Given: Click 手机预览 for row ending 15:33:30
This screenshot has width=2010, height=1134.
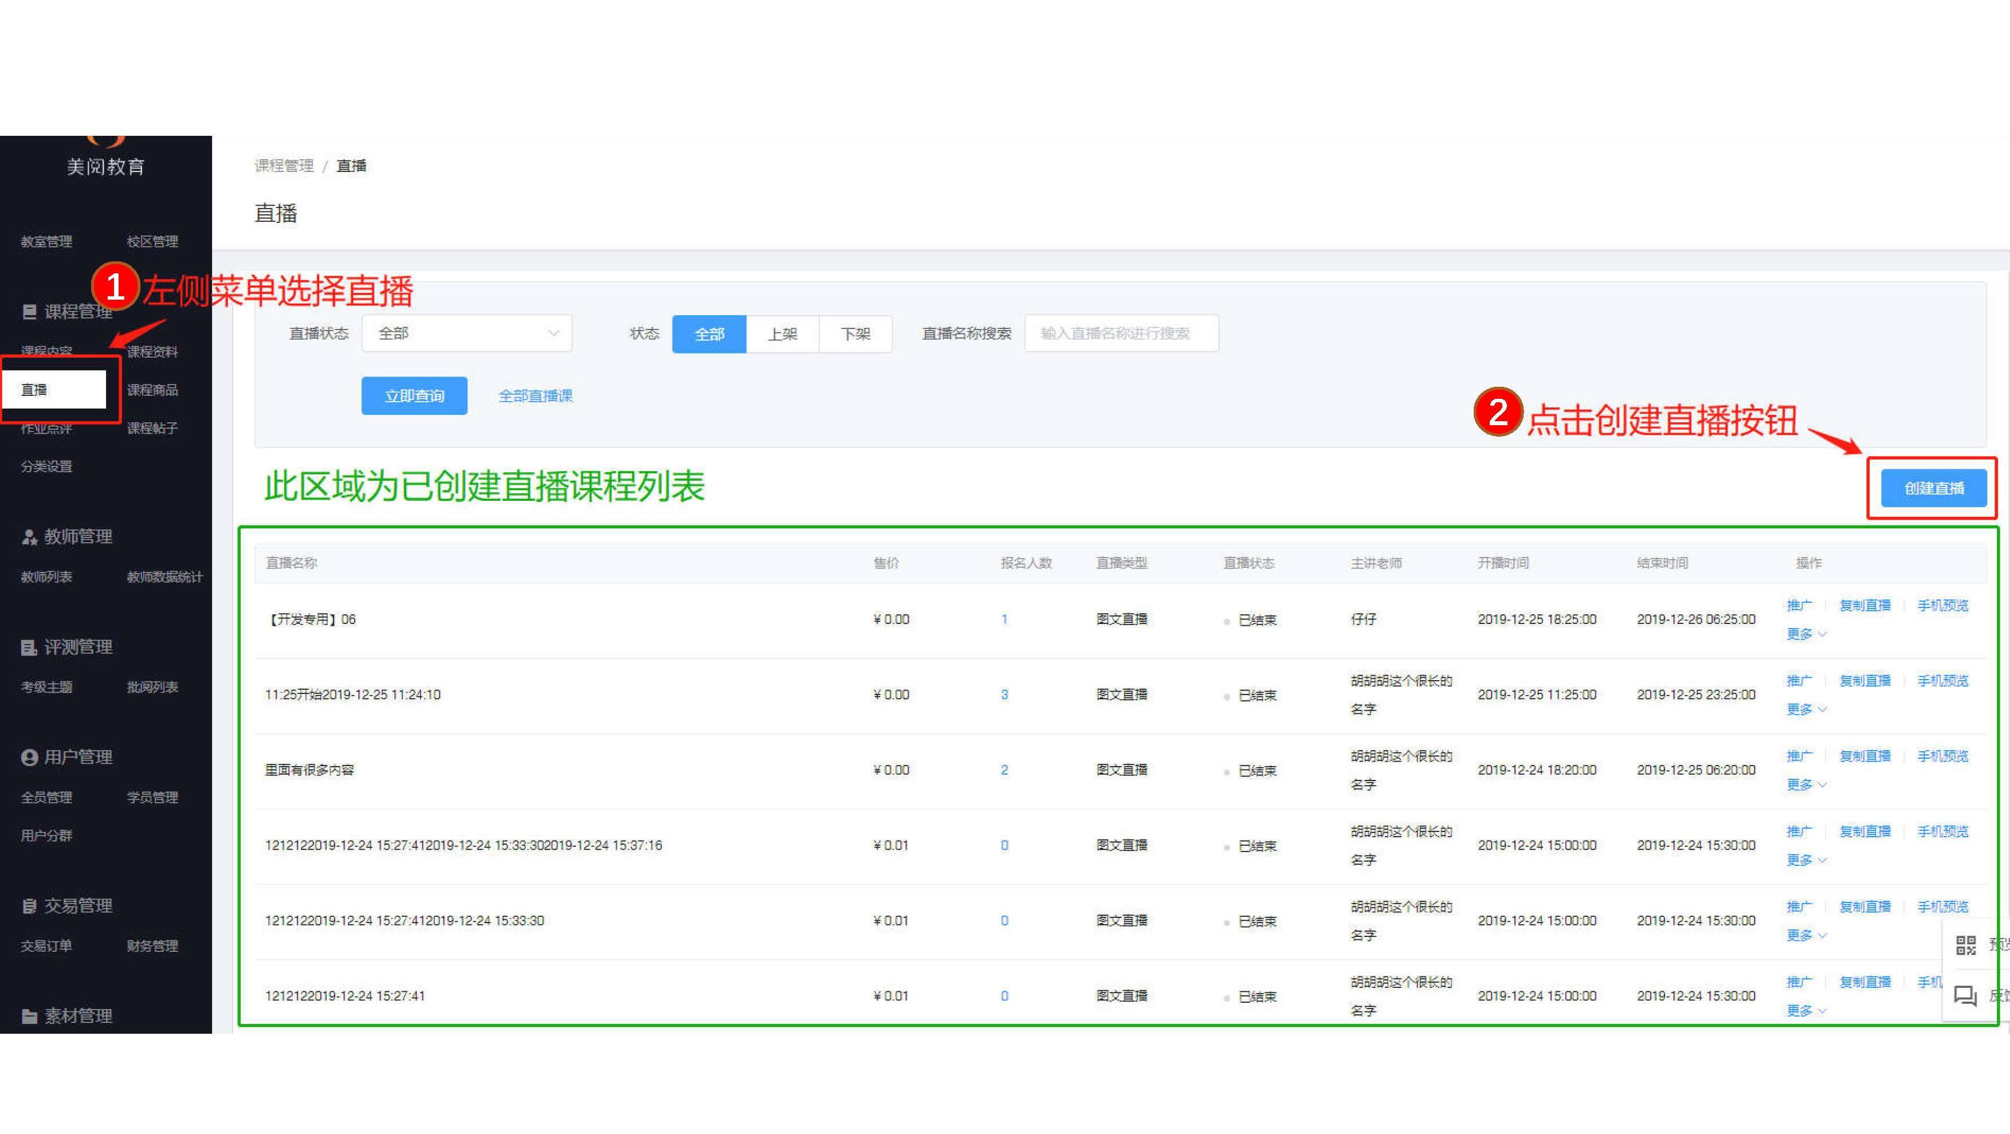Looking at the screenshot, I should [x=1943, y=907].
